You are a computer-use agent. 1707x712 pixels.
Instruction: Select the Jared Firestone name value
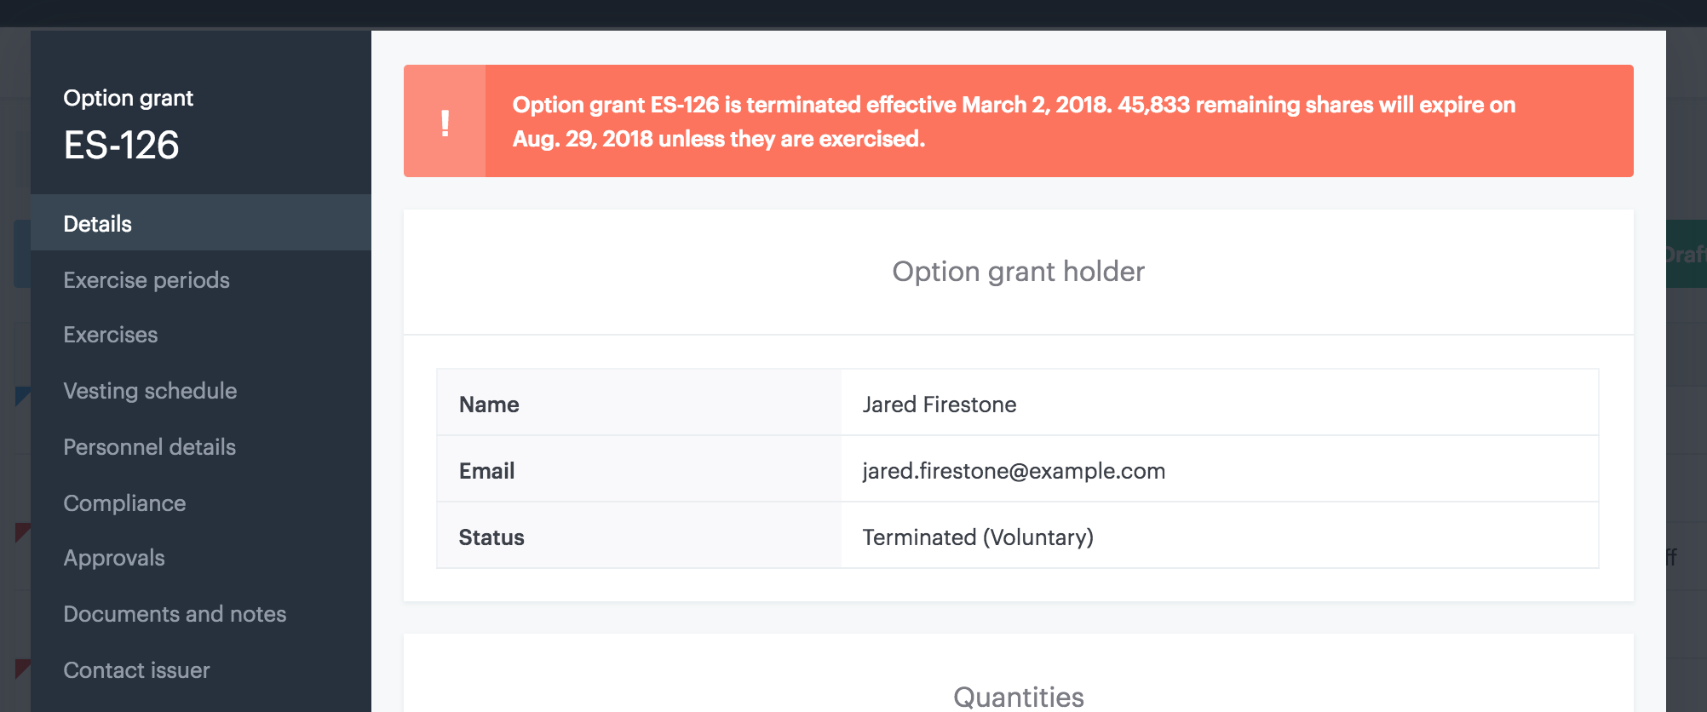939,405
